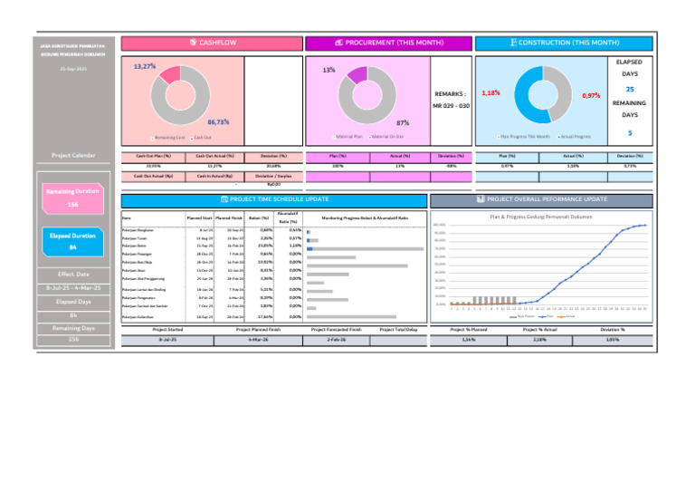Click the "Pekerjaan Lantai dan Dinding" schedule row

(x=212, y=290)
